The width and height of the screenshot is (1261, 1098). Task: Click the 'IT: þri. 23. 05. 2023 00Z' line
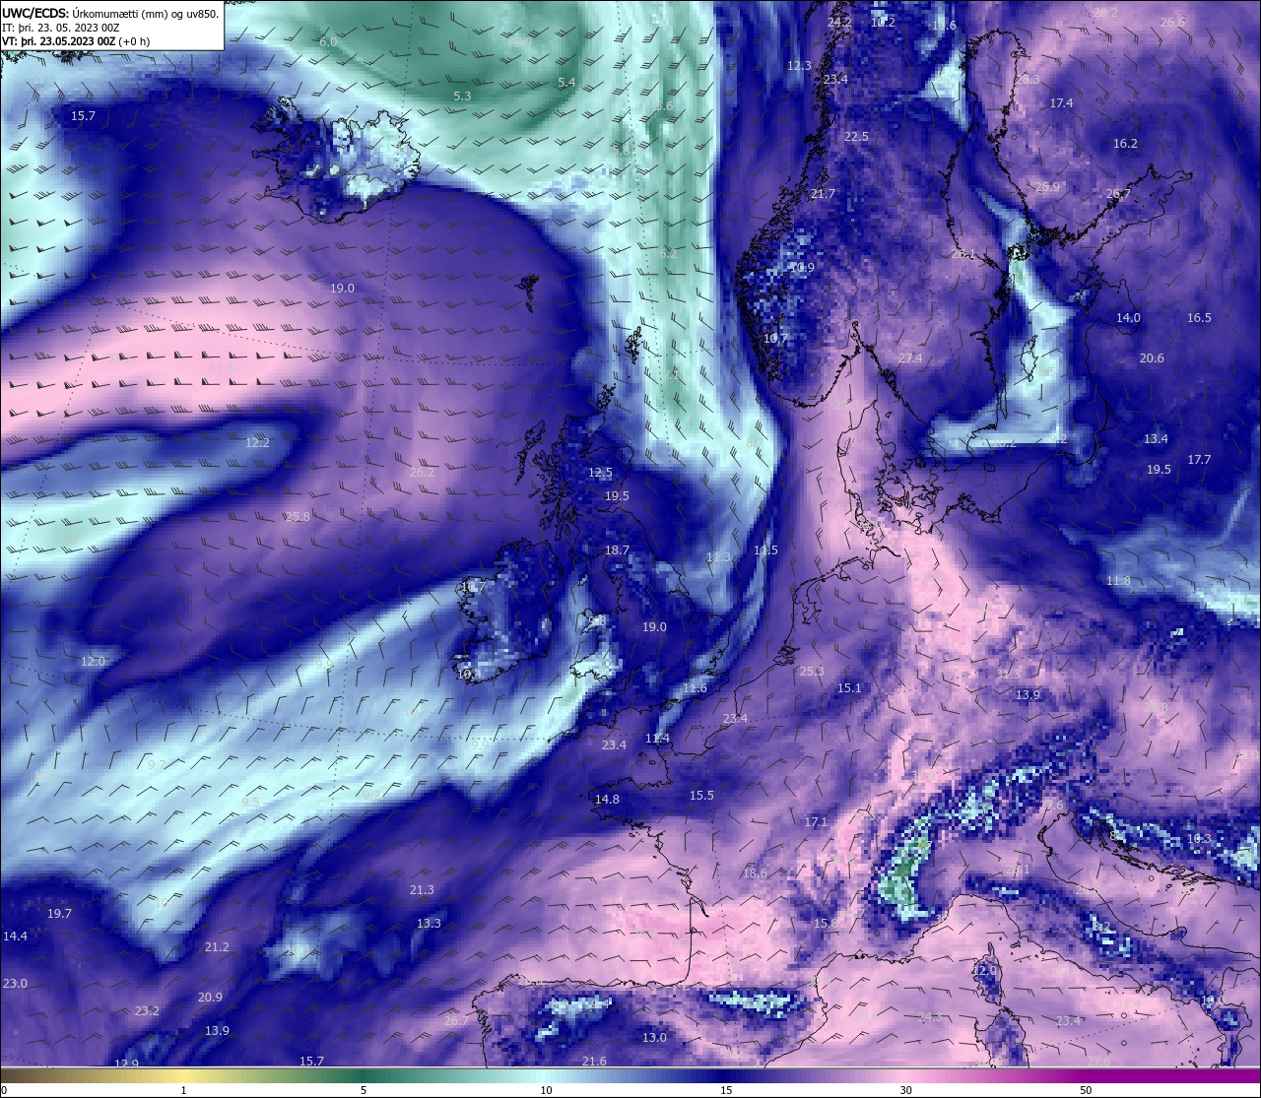tap(61, 28)
